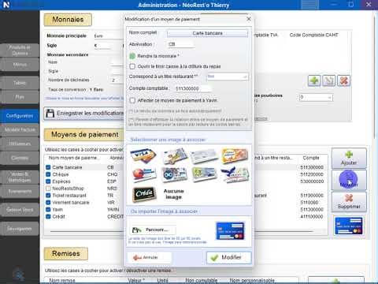Screen dimensions: 378x284
Task: Click the Modifier button in the dialog
Action: point(229,257)
